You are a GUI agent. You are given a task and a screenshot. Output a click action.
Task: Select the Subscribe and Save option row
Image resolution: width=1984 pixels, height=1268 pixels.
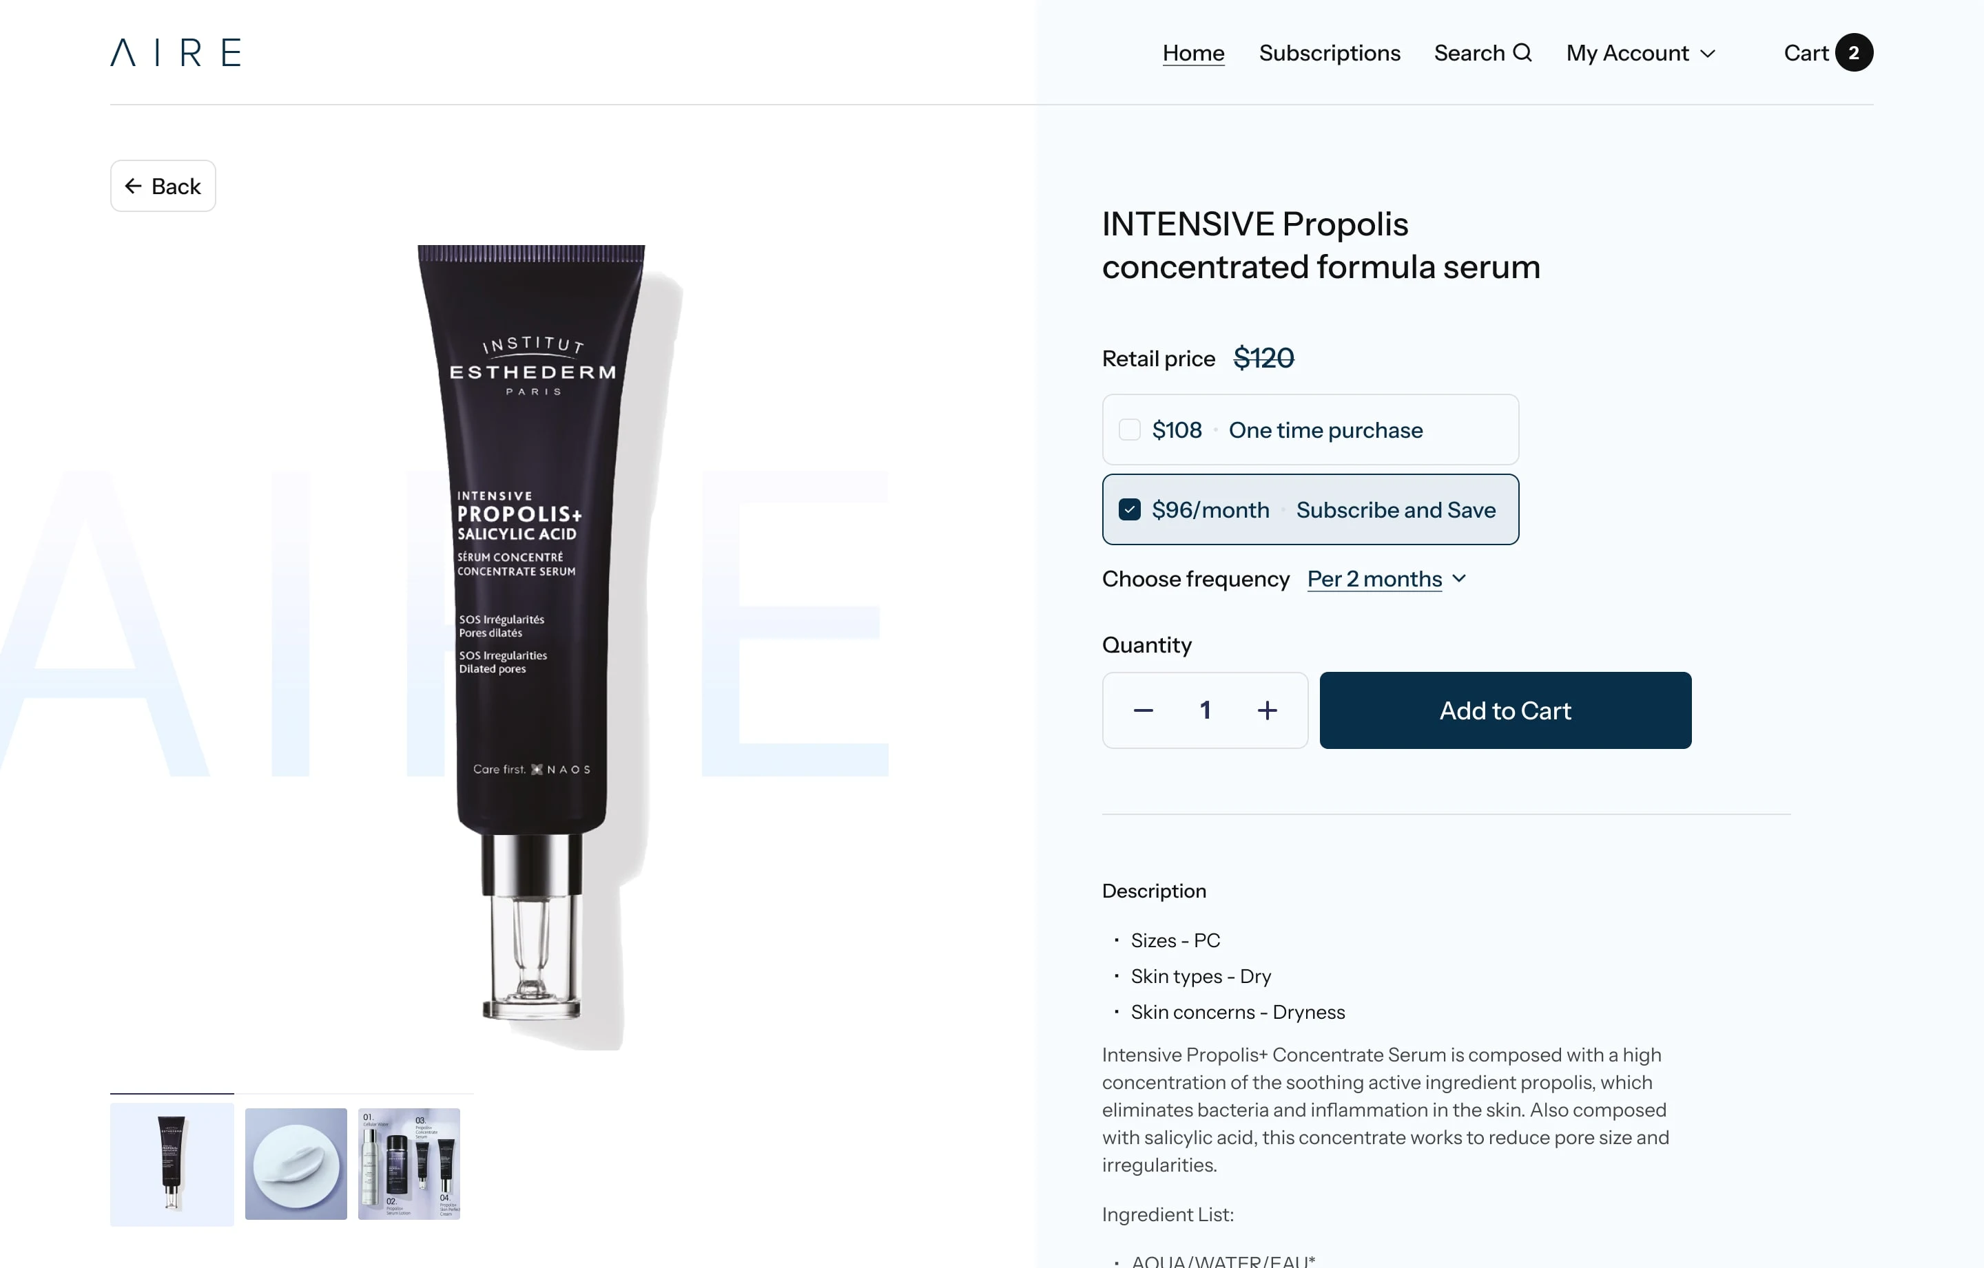pos(1310,509)
